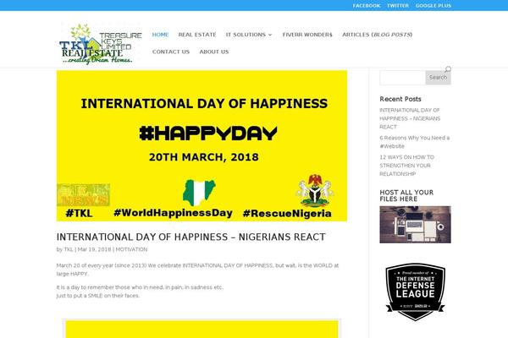
Task: Visit the Facebook link in top bar
Action: (367, 6)
